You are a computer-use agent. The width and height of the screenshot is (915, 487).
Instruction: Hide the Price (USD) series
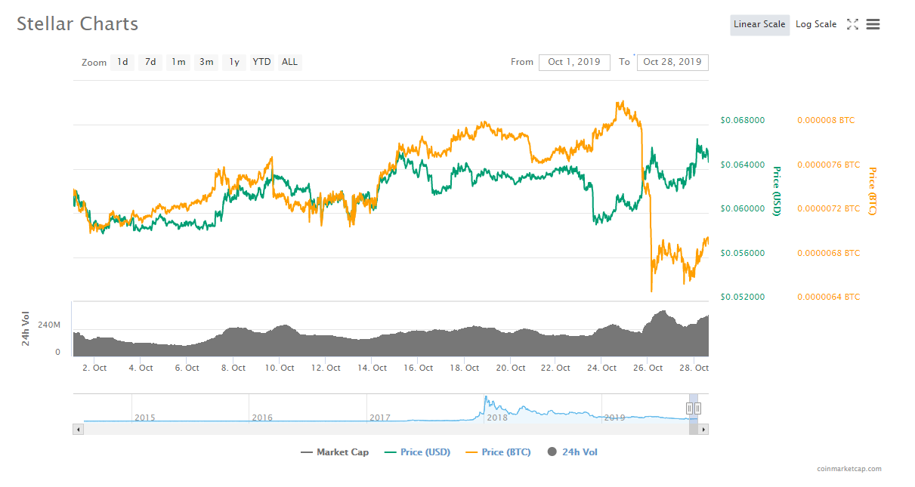pyautogui.click(x=417, y=452)
